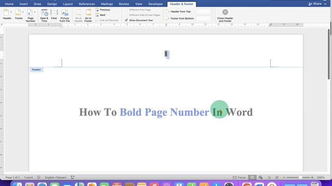Select Print Layout view icon
332x186 pixels.
(252, 178)
